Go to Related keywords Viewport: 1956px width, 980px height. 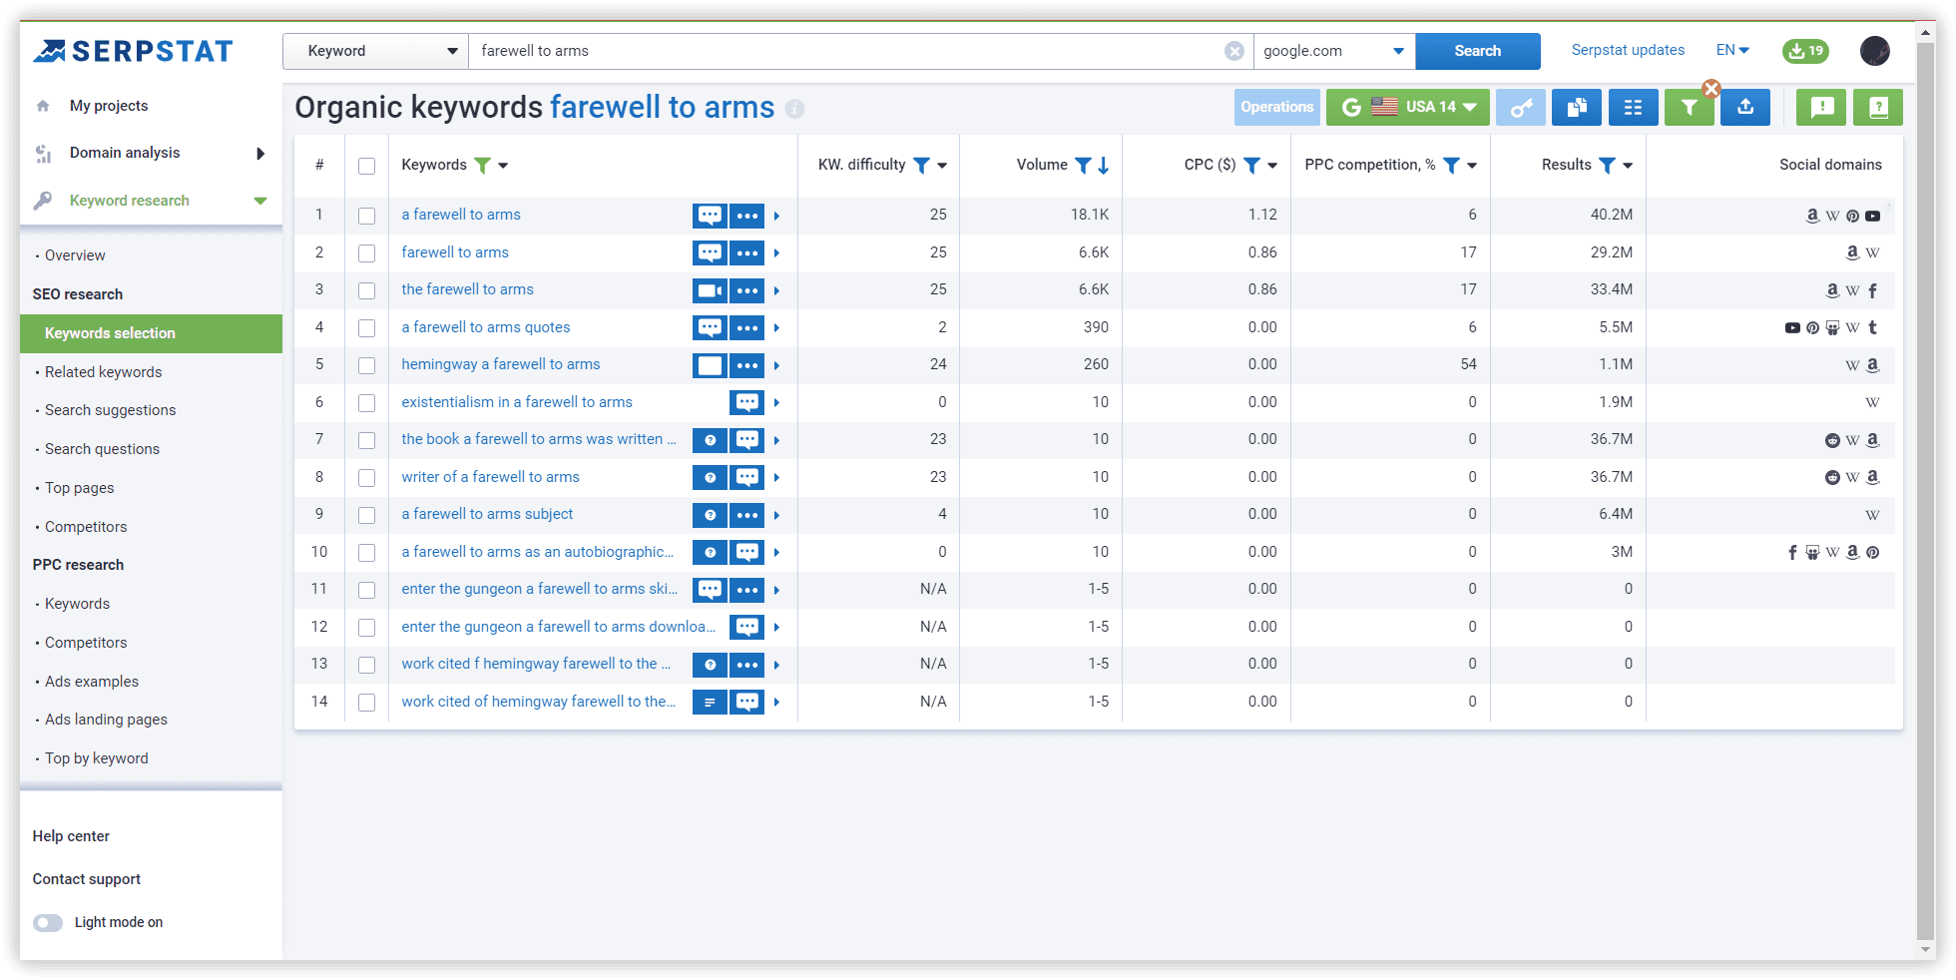(103, 372)
